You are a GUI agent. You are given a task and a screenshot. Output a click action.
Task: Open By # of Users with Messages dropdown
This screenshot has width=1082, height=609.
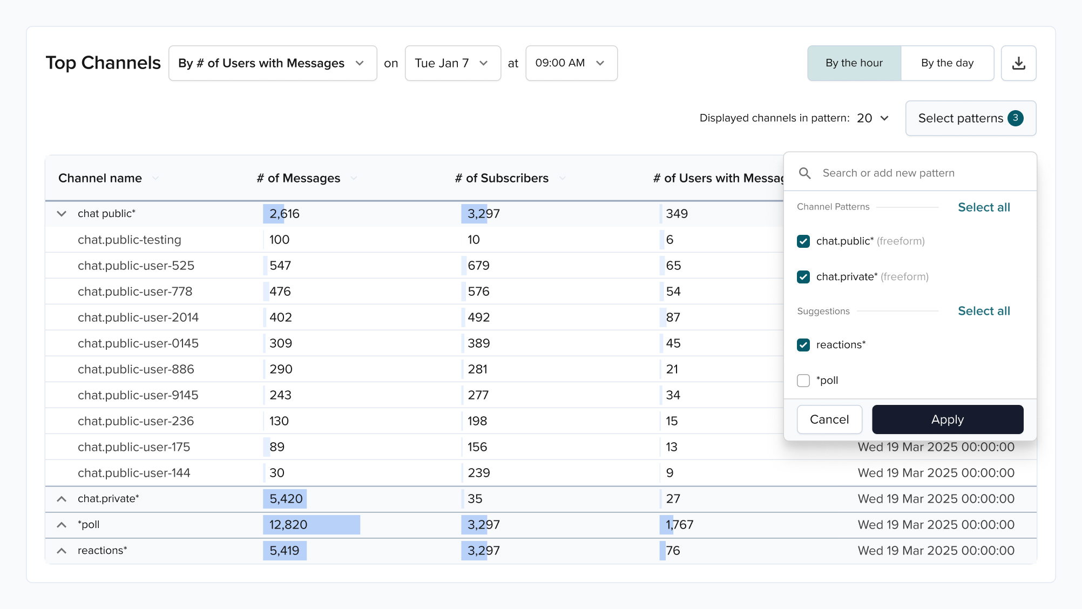click(x=272, y=63)
